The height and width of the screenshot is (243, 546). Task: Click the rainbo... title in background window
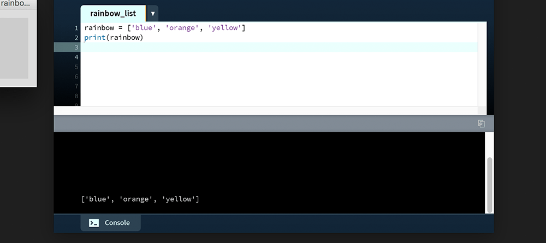(15, 3)
